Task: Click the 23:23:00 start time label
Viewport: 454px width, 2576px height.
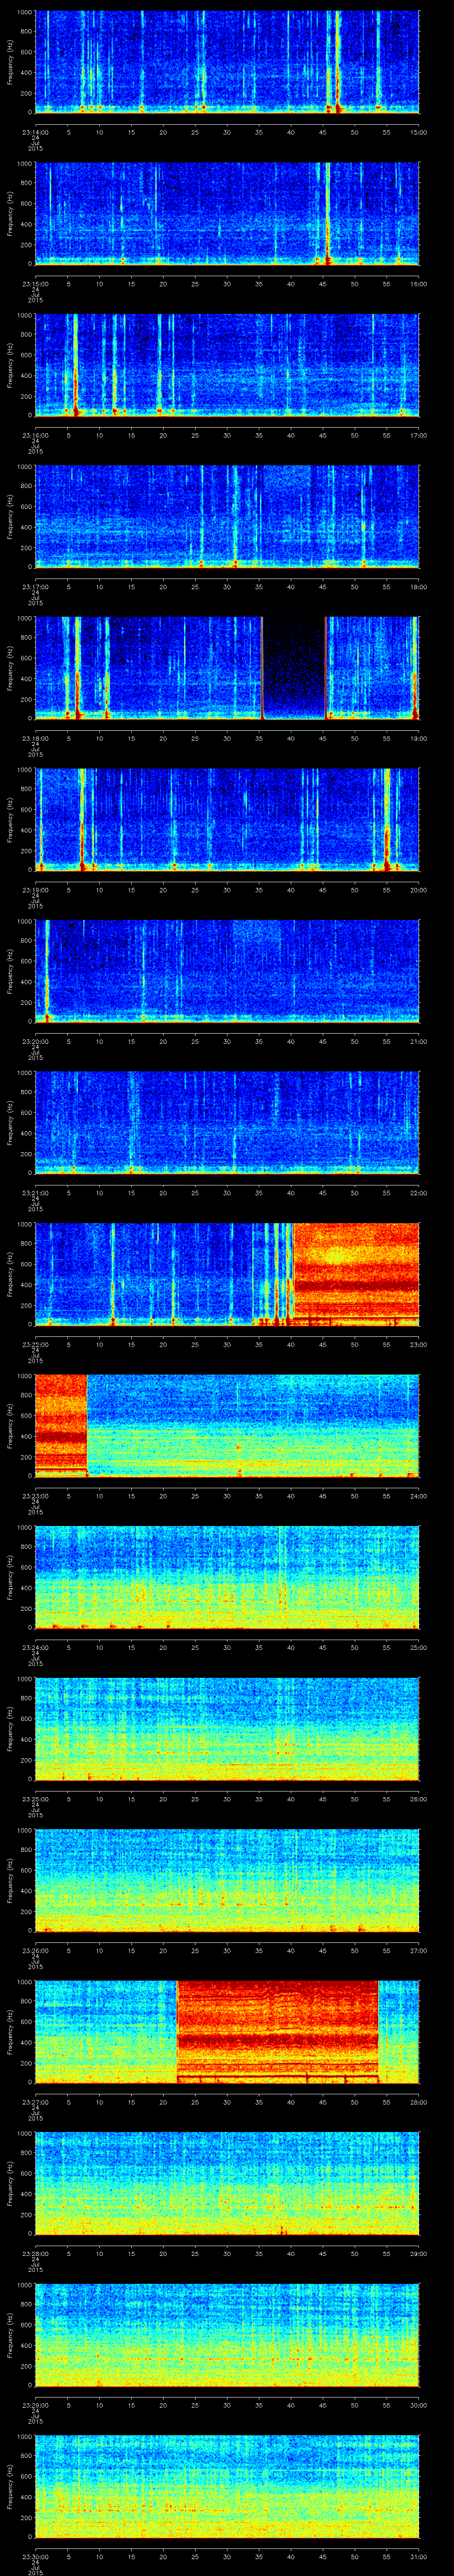Action: 35,1495
